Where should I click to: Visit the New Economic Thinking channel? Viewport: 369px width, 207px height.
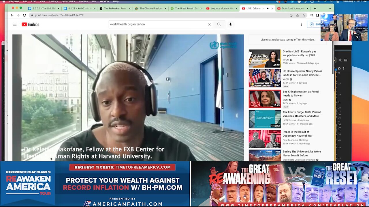point(295,140)
